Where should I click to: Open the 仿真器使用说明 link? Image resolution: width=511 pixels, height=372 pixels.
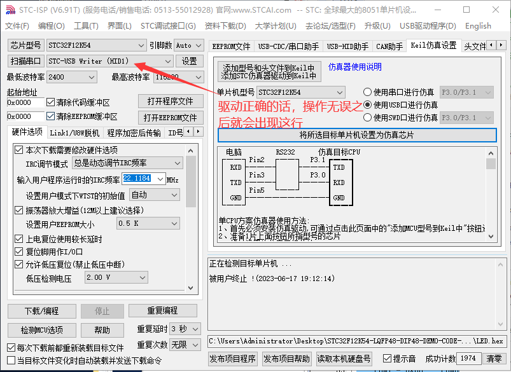[355, 67]
